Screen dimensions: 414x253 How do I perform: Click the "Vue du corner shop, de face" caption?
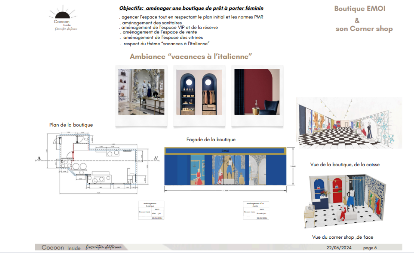(x=342, y=237)
